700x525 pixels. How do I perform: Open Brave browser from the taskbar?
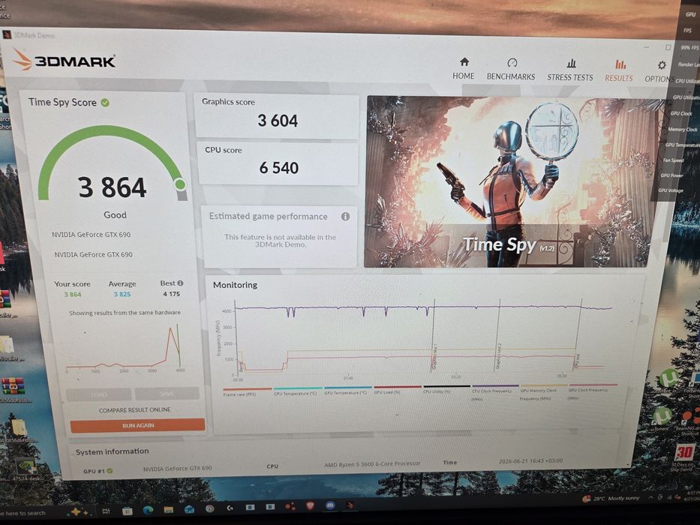[x=311, y=505]
